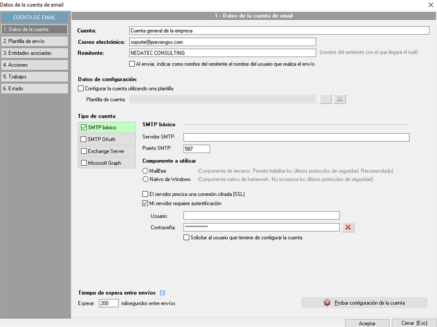Viewport: 437px width, 327px height.
Task: Go to Entidades asociadas section
Action: coord(35,53)
